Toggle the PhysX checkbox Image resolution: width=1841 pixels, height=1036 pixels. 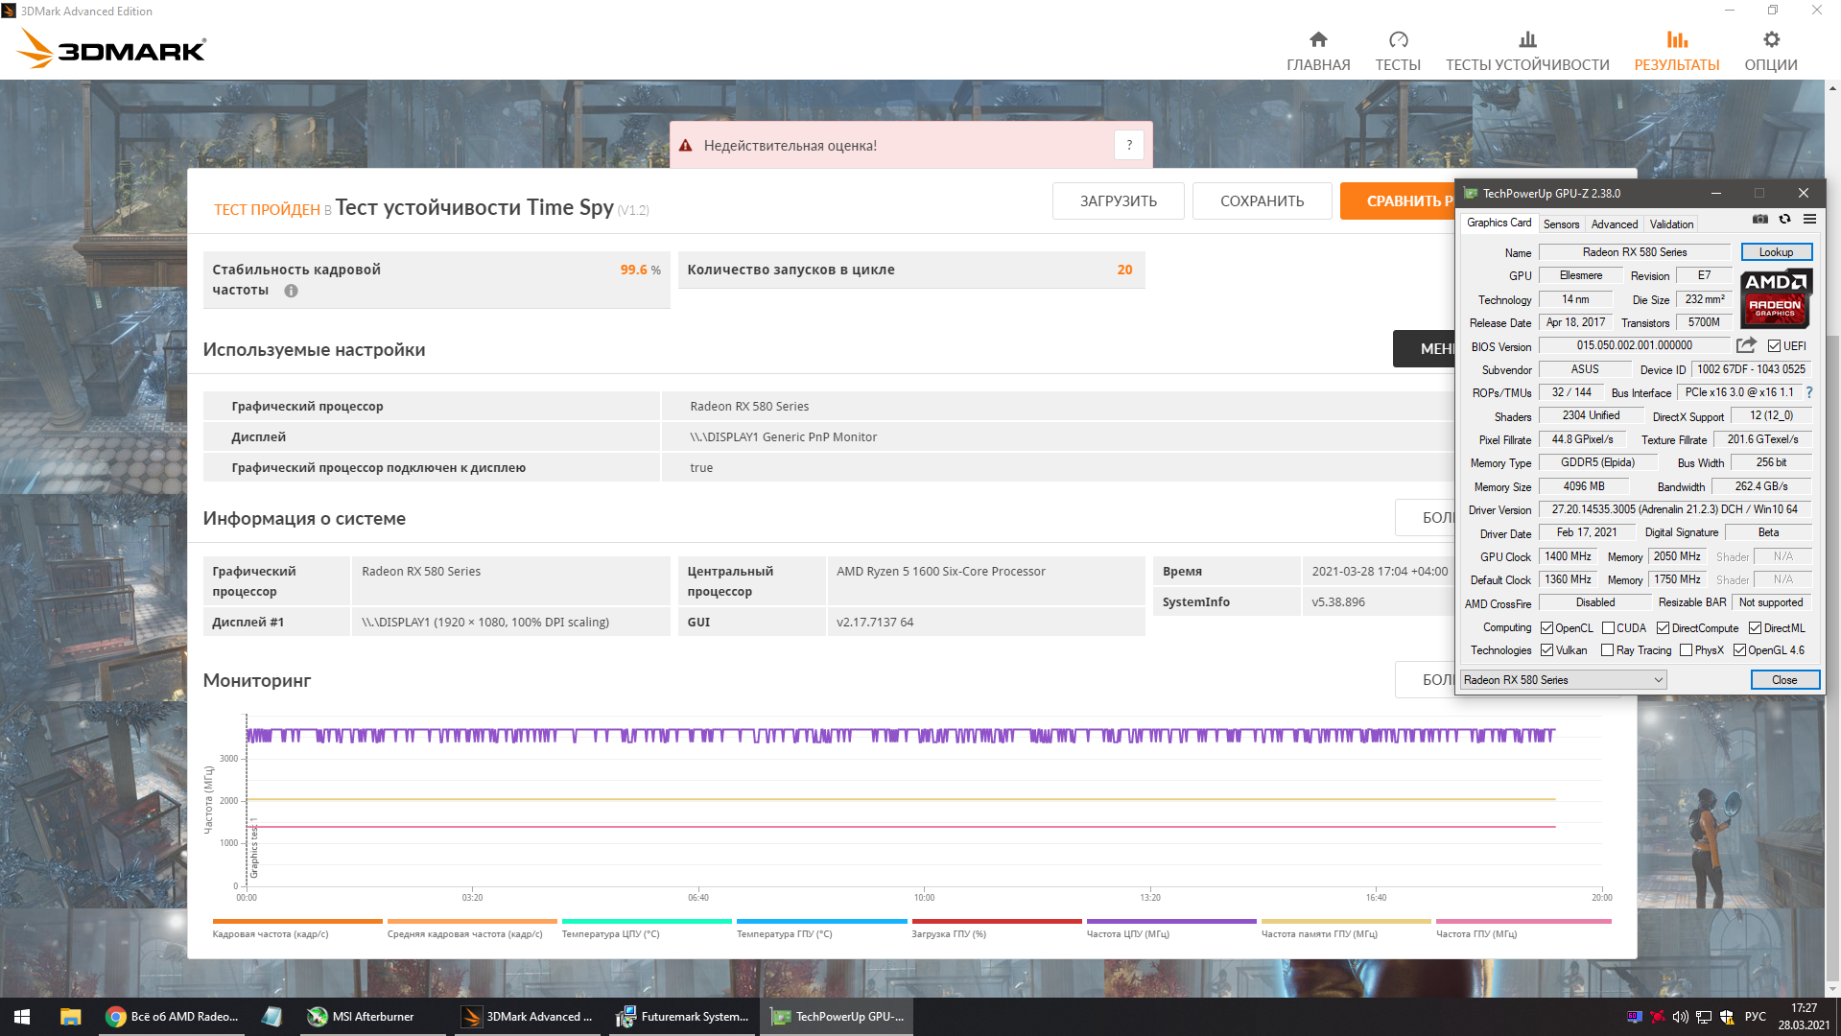1686,650
